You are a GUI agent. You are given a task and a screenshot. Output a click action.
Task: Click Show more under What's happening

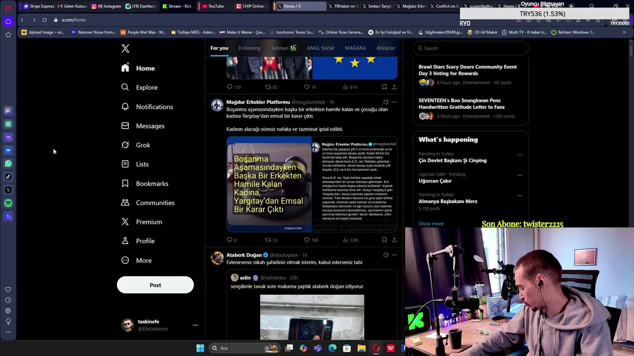pyautogui.click(x=431, y=223)
